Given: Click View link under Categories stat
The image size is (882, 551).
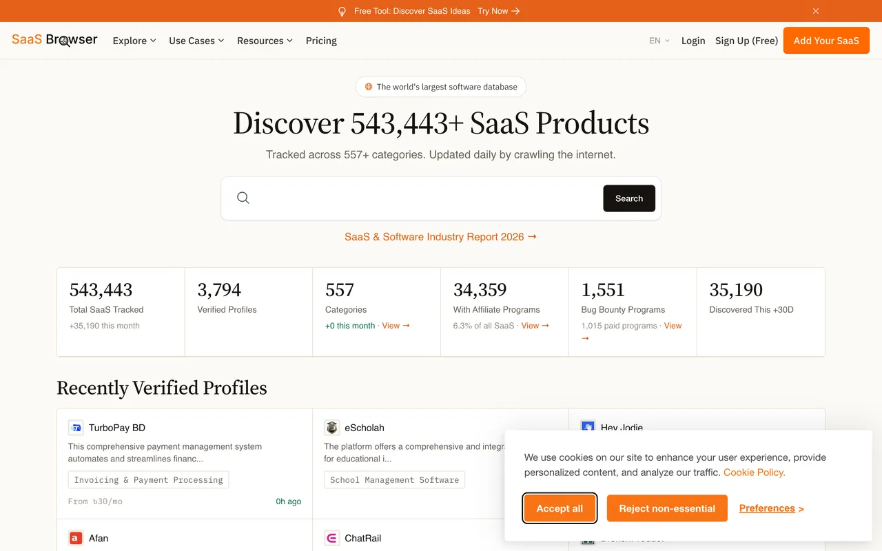Looking at the screenshot, I should 396,326.
